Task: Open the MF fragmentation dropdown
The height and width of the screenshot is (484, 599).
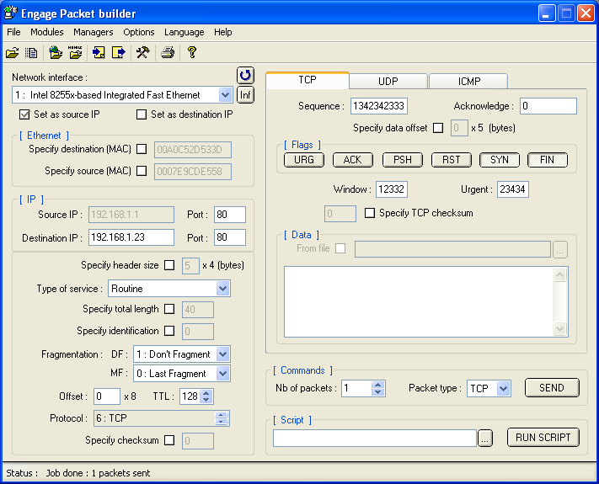Action: (222, 373)
